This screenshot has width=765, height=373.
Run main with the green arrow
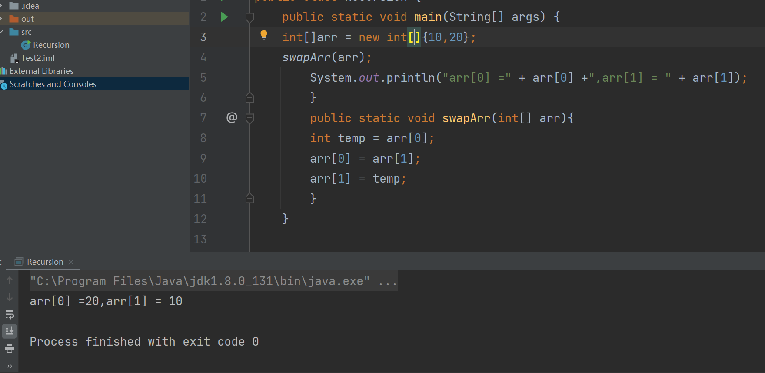tap(224, 17)
